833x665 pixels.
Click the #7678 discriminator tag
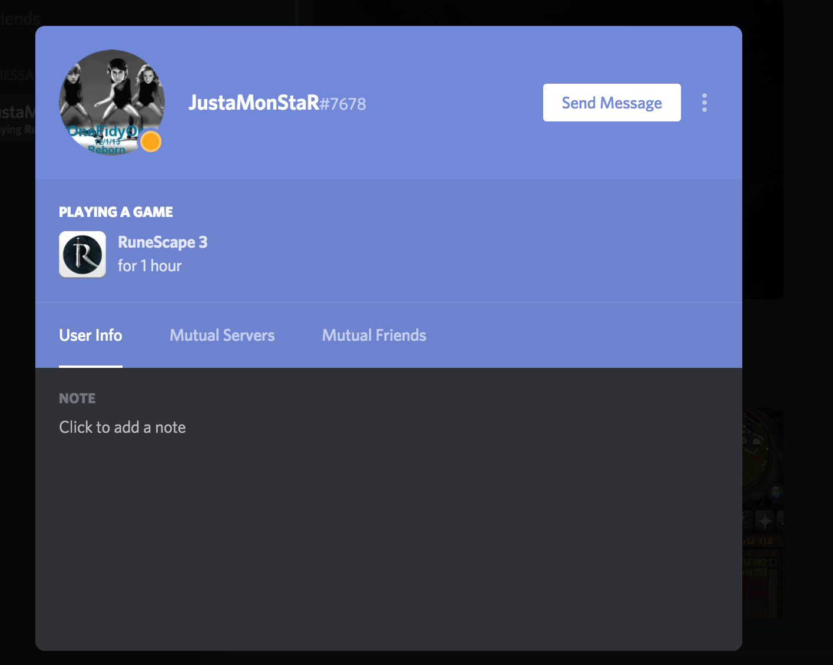coord(343,104)
